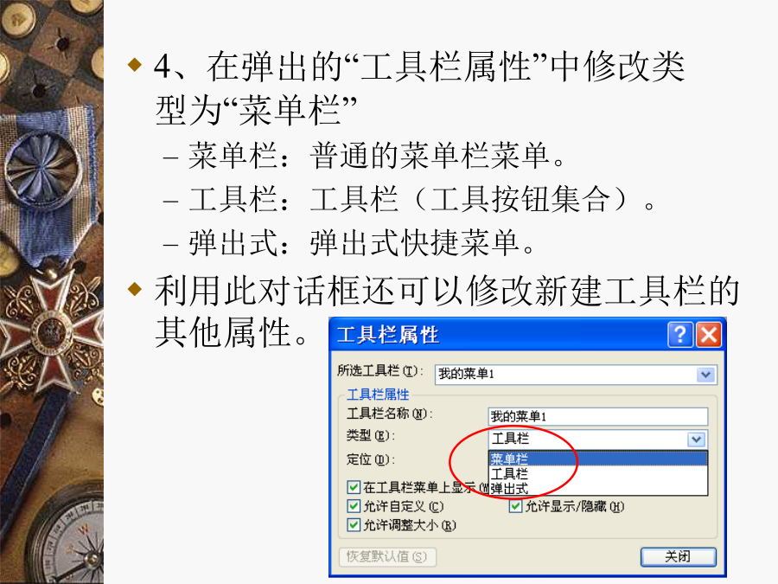Click the 工具栏名称 text field
Image resolution: width=778 pixels, height=584 pixels.
[x=598, y=416]
